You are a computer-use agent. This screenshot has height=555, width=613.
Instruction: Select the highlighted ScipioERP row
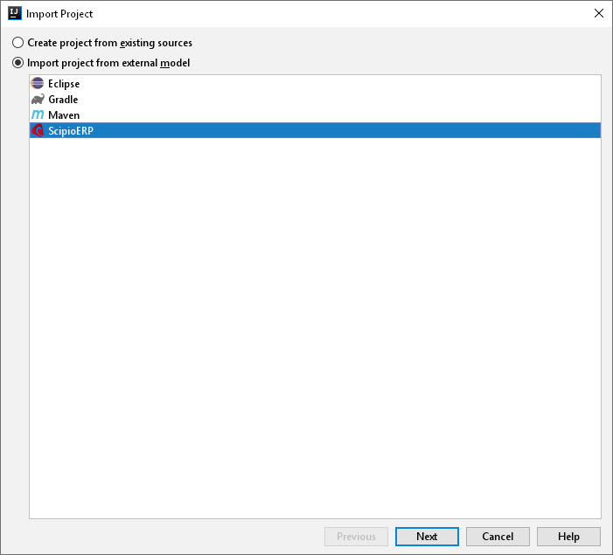point(315,130)
